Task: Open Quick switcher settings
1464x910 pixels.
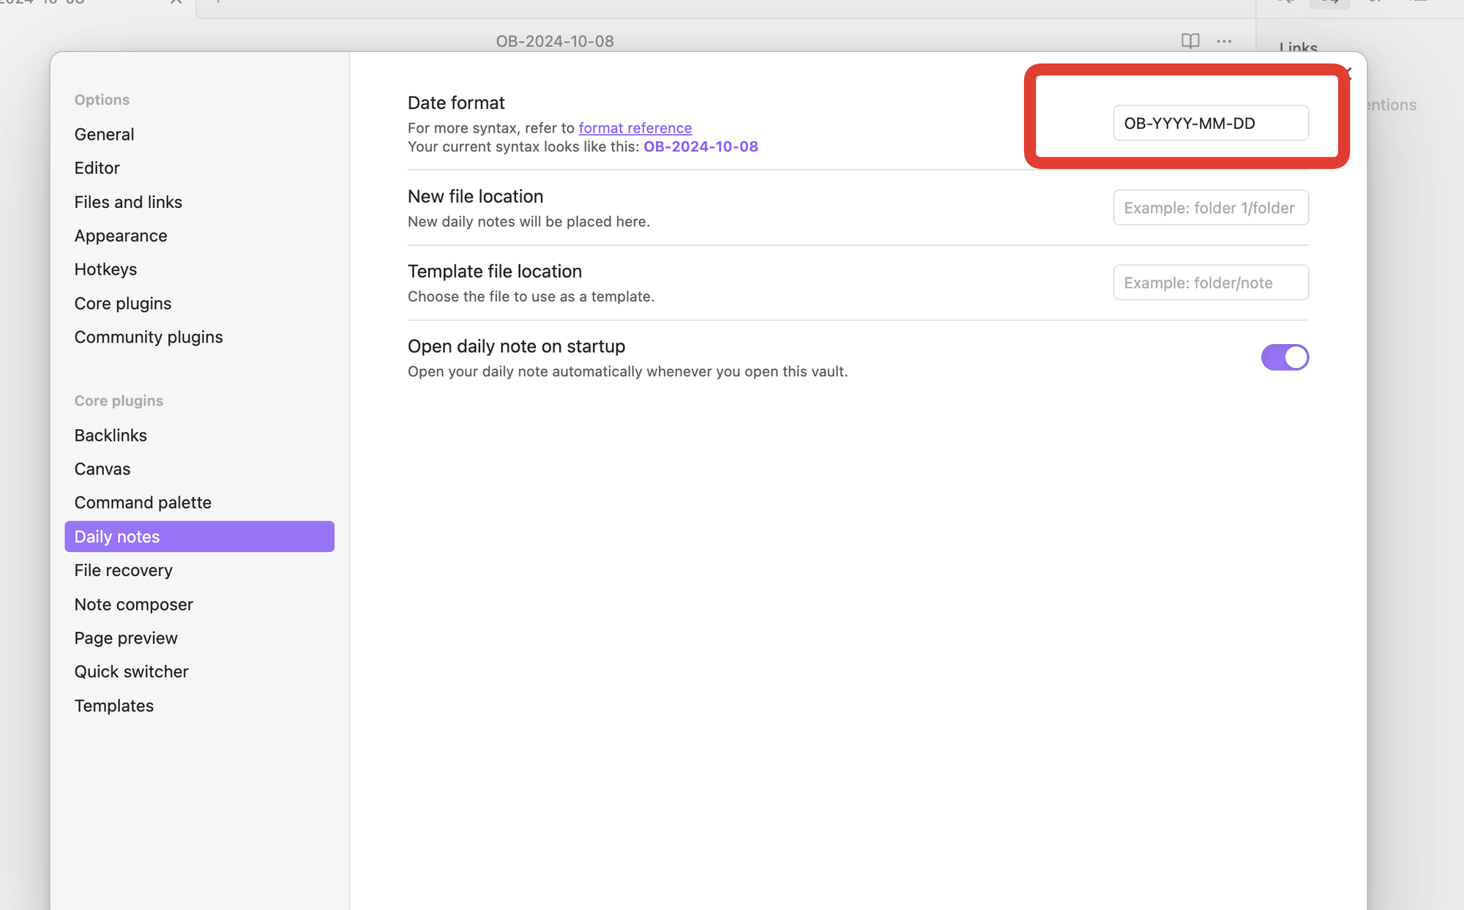Action: (x=131, y=672)
